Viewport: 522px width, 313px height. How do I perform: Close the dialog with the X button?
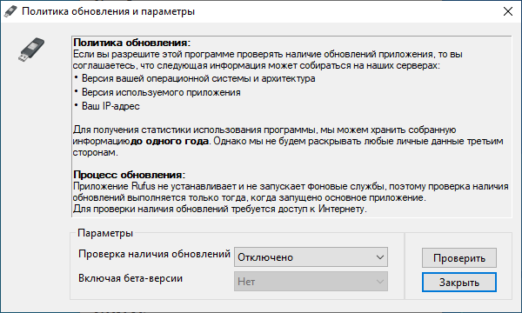point(508,11)
